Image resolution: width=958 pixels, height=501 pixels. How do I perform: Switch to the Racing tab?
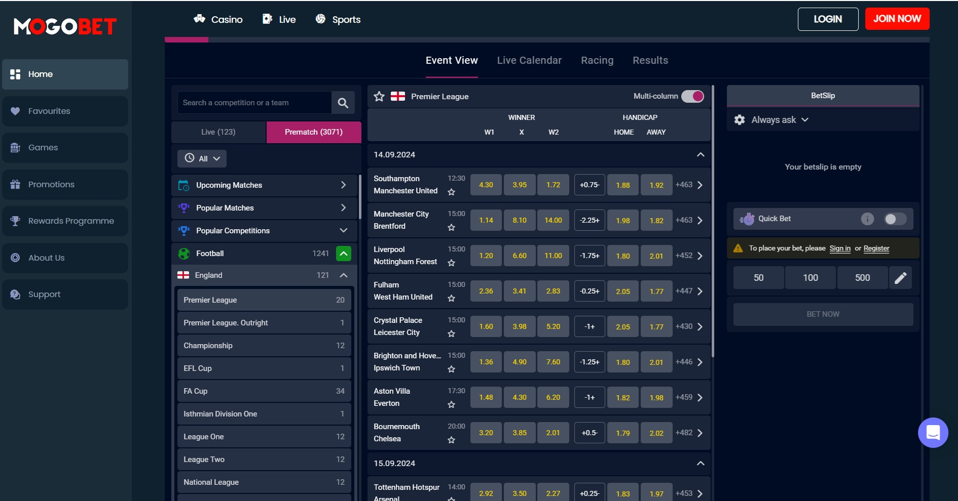tap(597, 60)
